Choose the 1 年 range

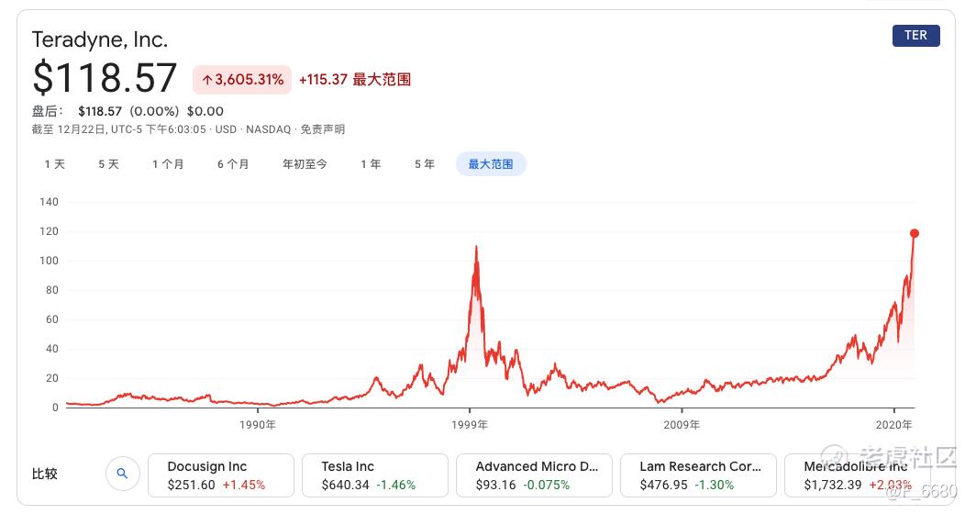click(x=371, y=164)
